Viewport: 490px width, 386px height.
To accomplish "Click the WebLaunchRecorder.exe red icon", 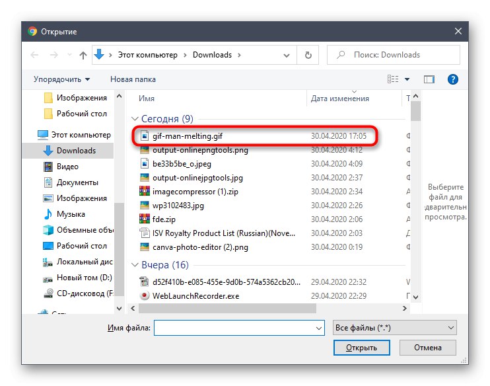I will click(x=145, y=295).
